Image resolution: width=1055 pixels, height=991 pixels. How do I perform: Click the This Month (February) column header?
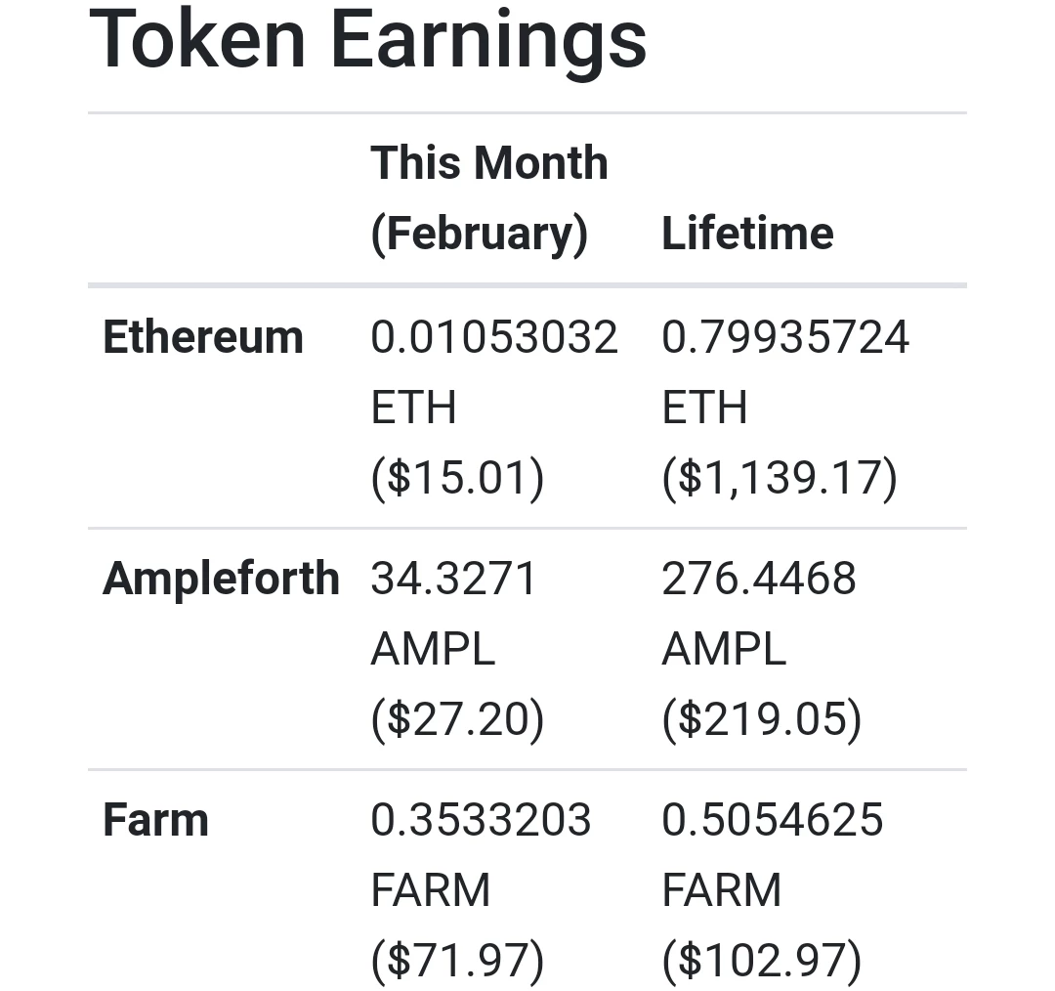coord(489,198)
